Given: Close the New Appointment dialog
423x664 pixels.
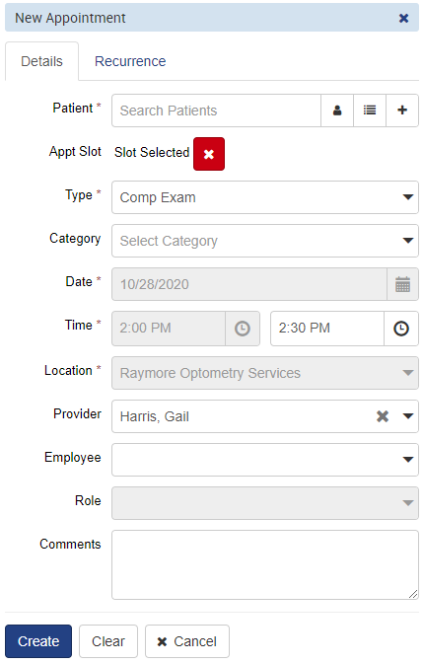Looking at the screenshot, I should point(404,18).
